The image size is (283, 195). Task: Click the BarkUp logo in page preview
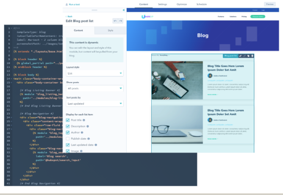pyautogui.click(x=147, y=17)
